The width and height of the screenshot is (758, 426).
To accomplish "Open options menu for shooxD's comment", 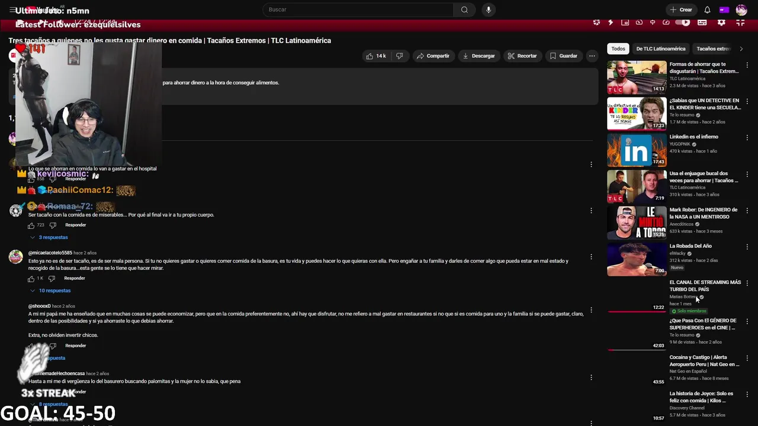I will pyautogui.click(x=591, y=310).
